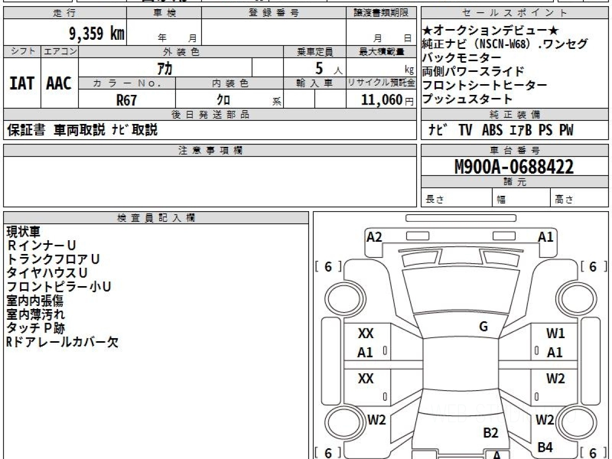Click the エアコン header cell
The width and height of the screenshot is (612, 459).
click(60, 52)
